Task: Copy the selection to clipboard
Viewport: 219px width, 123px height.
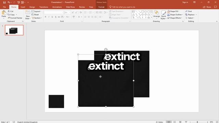Action: 11,14
